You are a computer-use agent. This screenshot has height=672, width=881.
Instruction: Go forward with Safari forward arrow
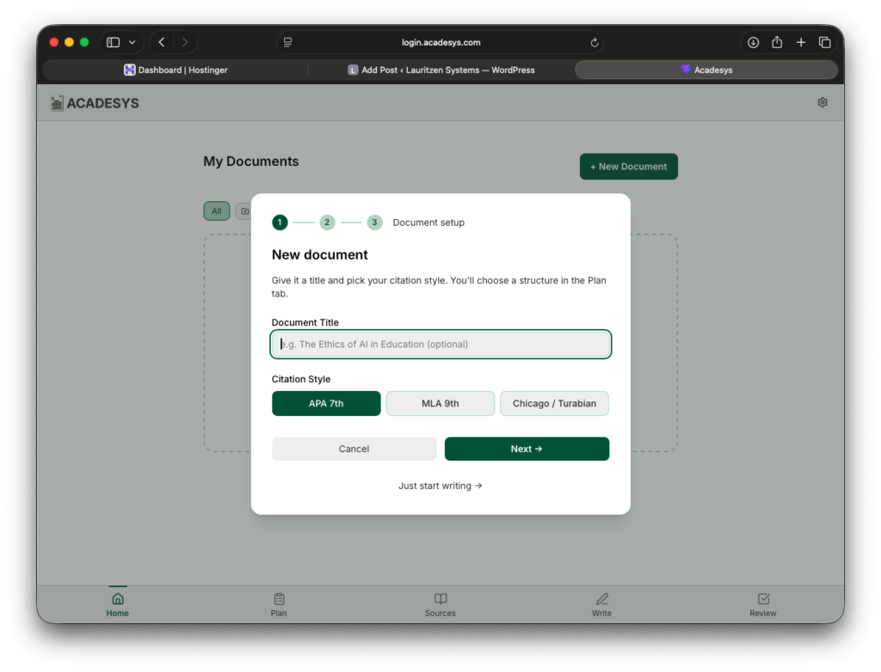point(185,42)
